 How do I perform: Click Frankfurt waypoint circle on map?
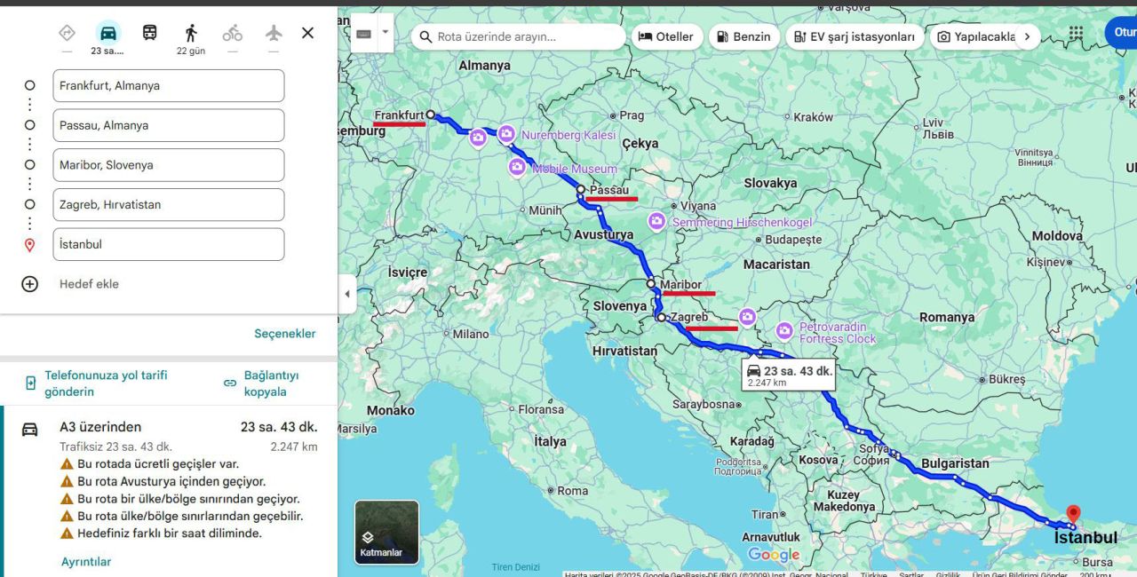pyautogui.click(x=430, y=115)
